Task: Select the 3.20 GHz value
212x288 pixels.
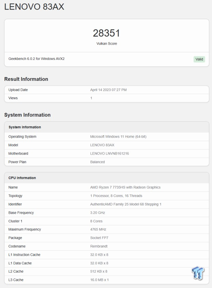Action: 97,213
